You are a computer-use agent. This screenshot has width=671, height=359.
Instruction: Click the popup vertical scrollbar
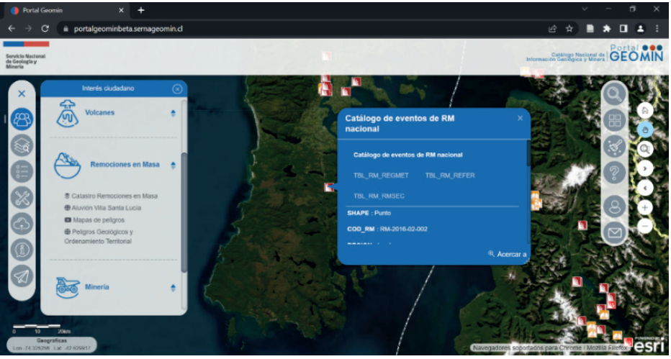point(528,153)
